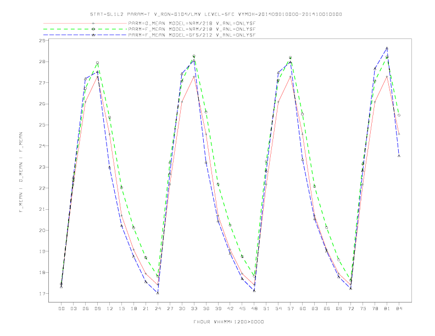Image resolution: width=435 pixels, height=336 pixels.
Task: Click the green NAM circle marker at hour 33 peak
Action: pyautogui.click(x=194, y=56)
